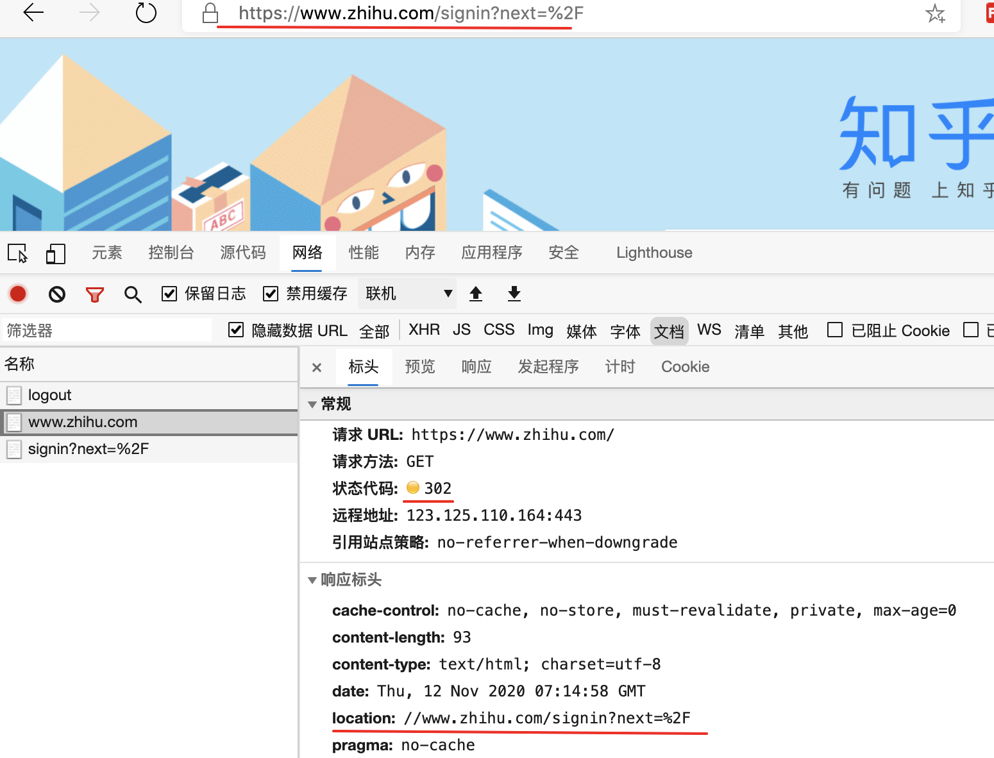The width and height of the screenshot is (994, 758).
Task: Open the 标头 details tab
Action: point(363,367)
